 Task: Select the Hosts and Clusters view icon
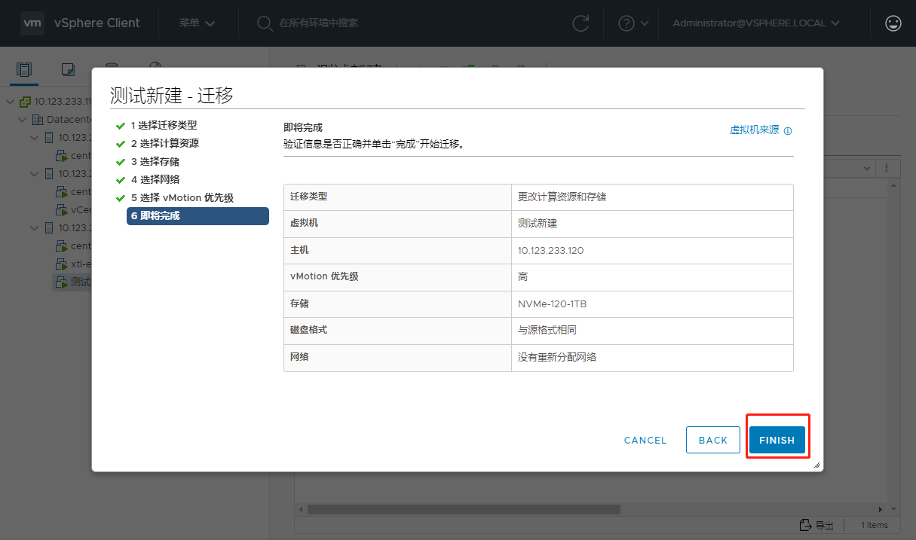coord(25,69)
